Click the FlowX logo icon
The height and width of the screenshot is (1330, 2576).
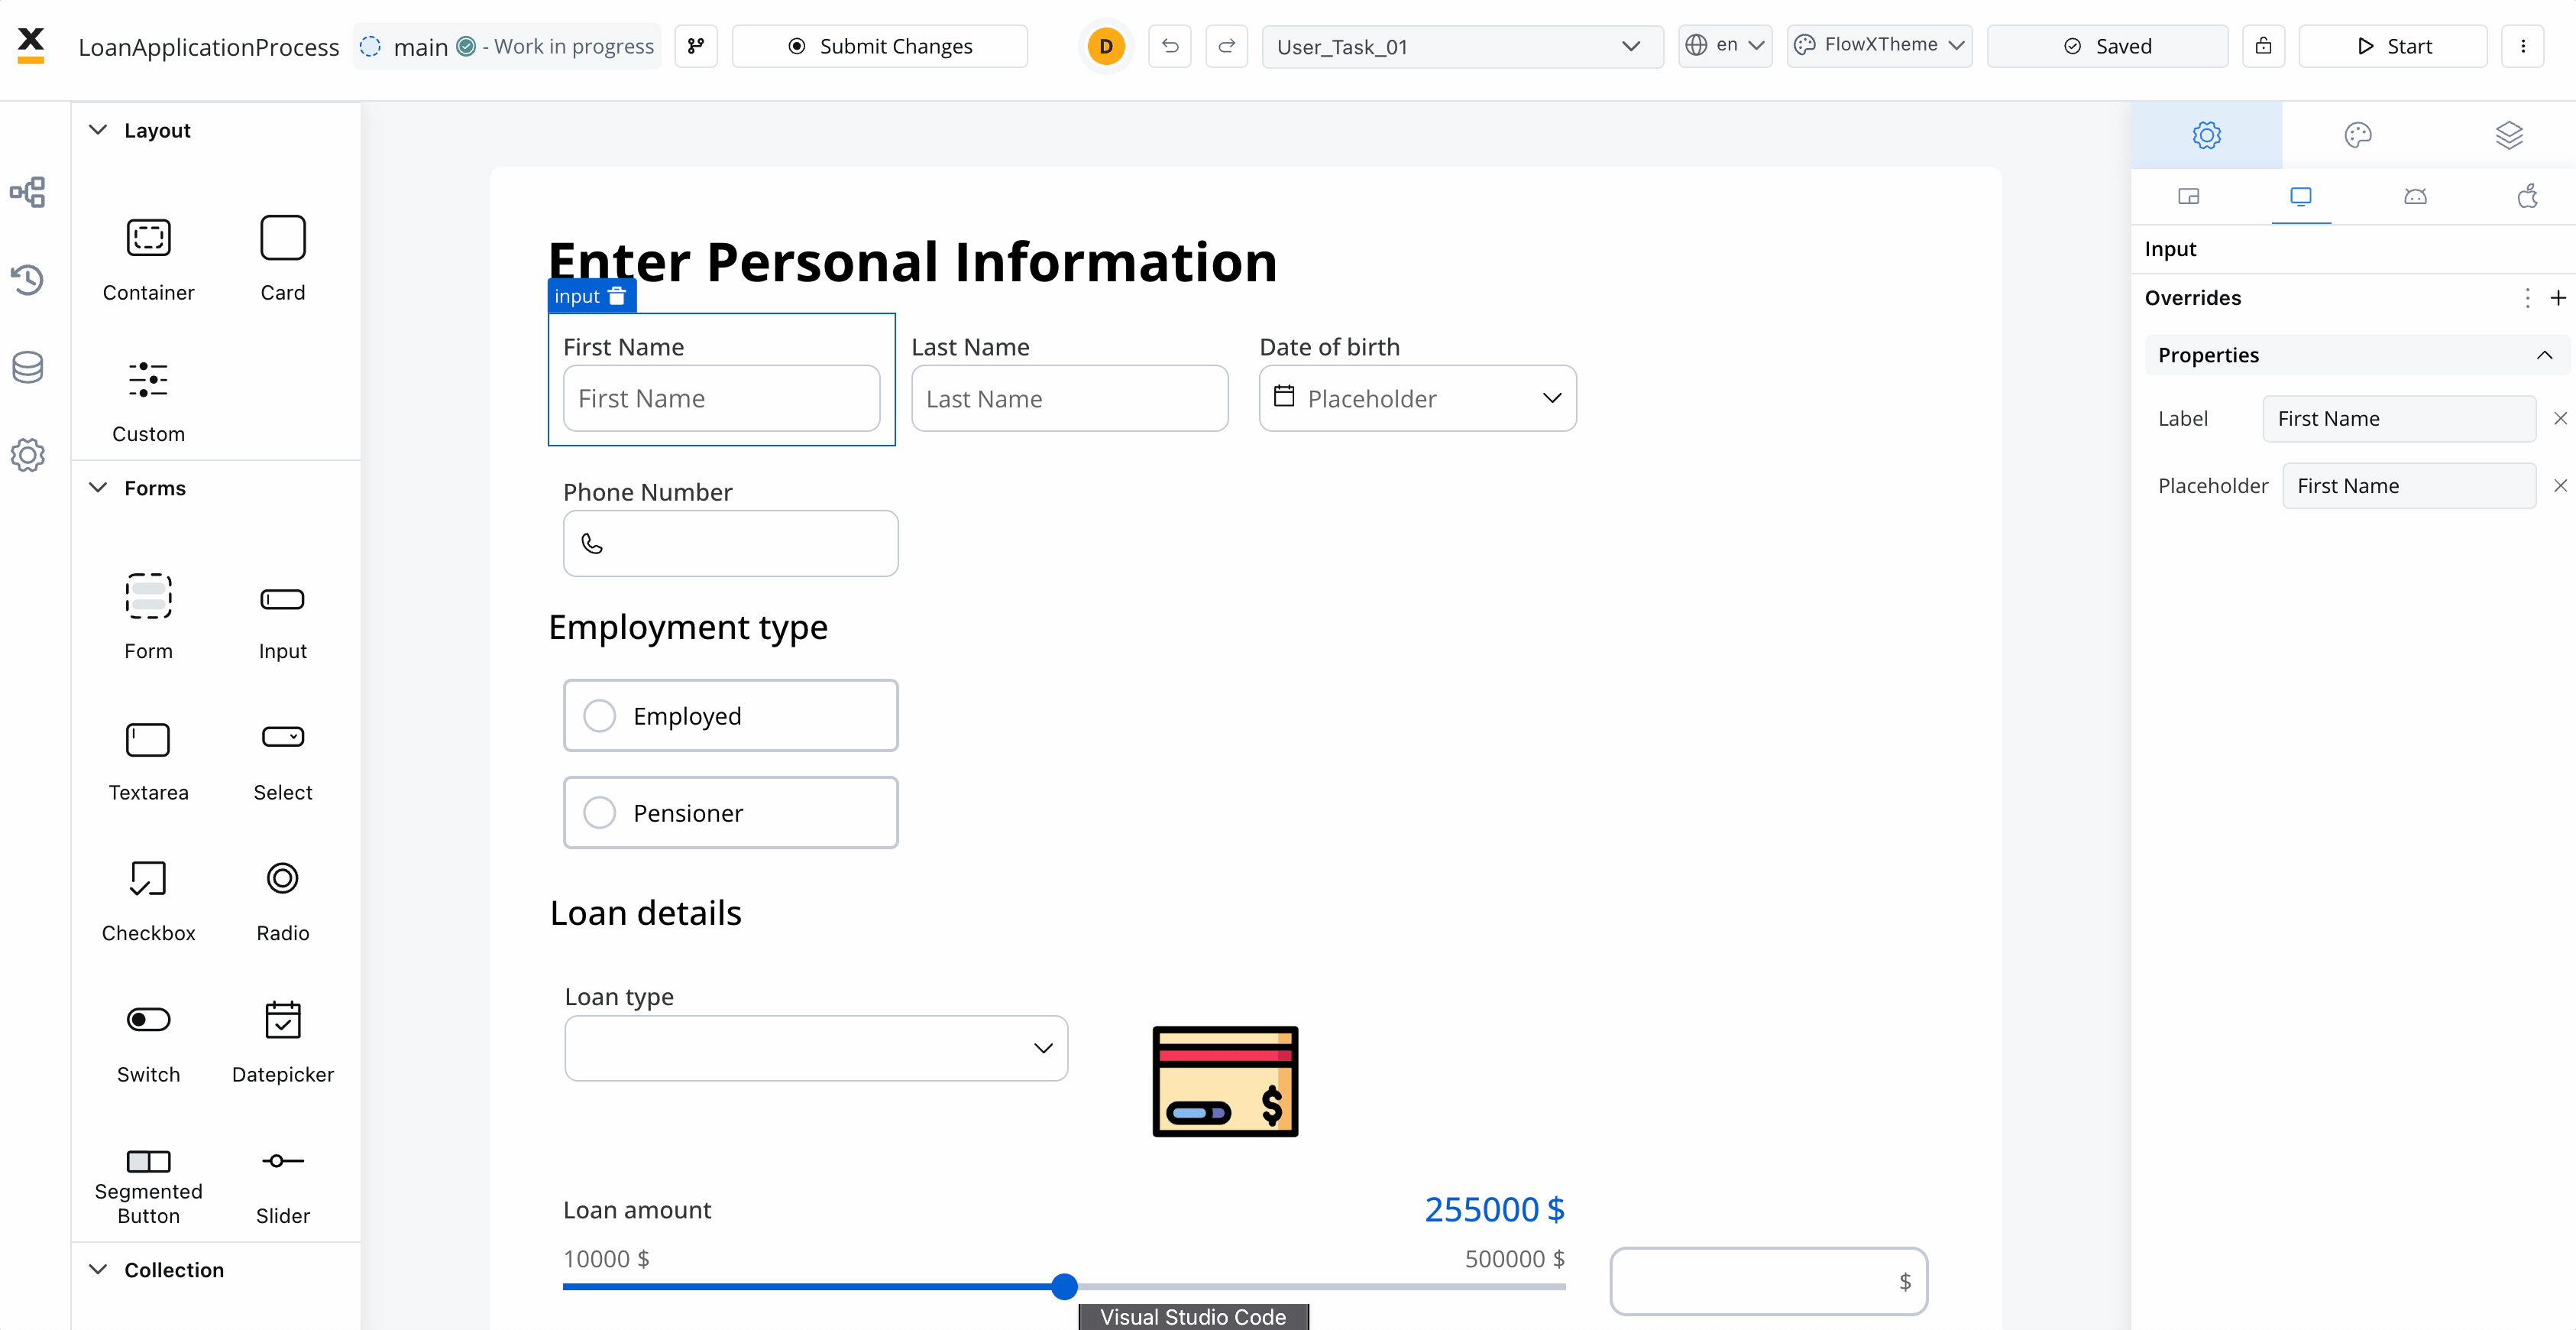point(31,45)
